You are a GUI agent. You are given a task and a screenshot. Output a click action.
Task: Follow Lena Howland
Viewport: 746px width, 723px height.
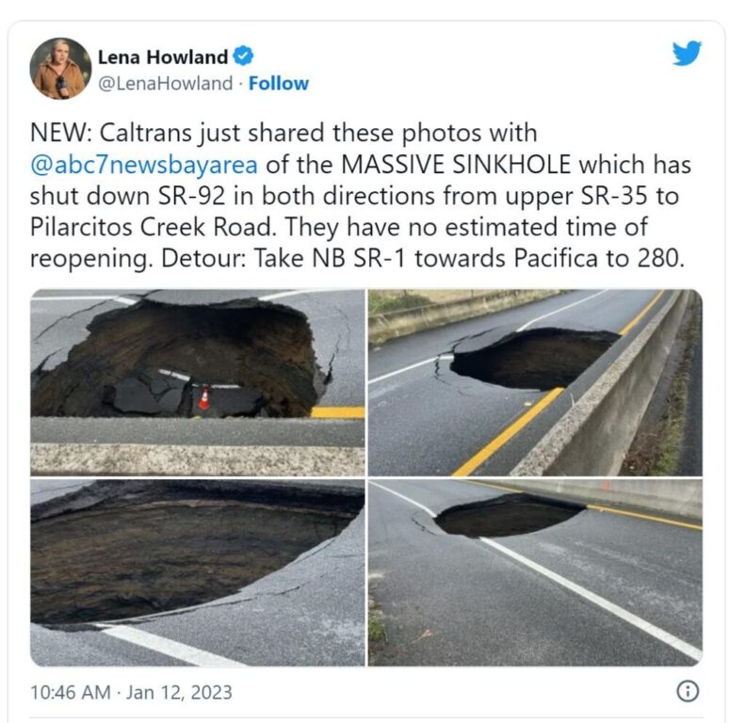click(x=279, y=83)
